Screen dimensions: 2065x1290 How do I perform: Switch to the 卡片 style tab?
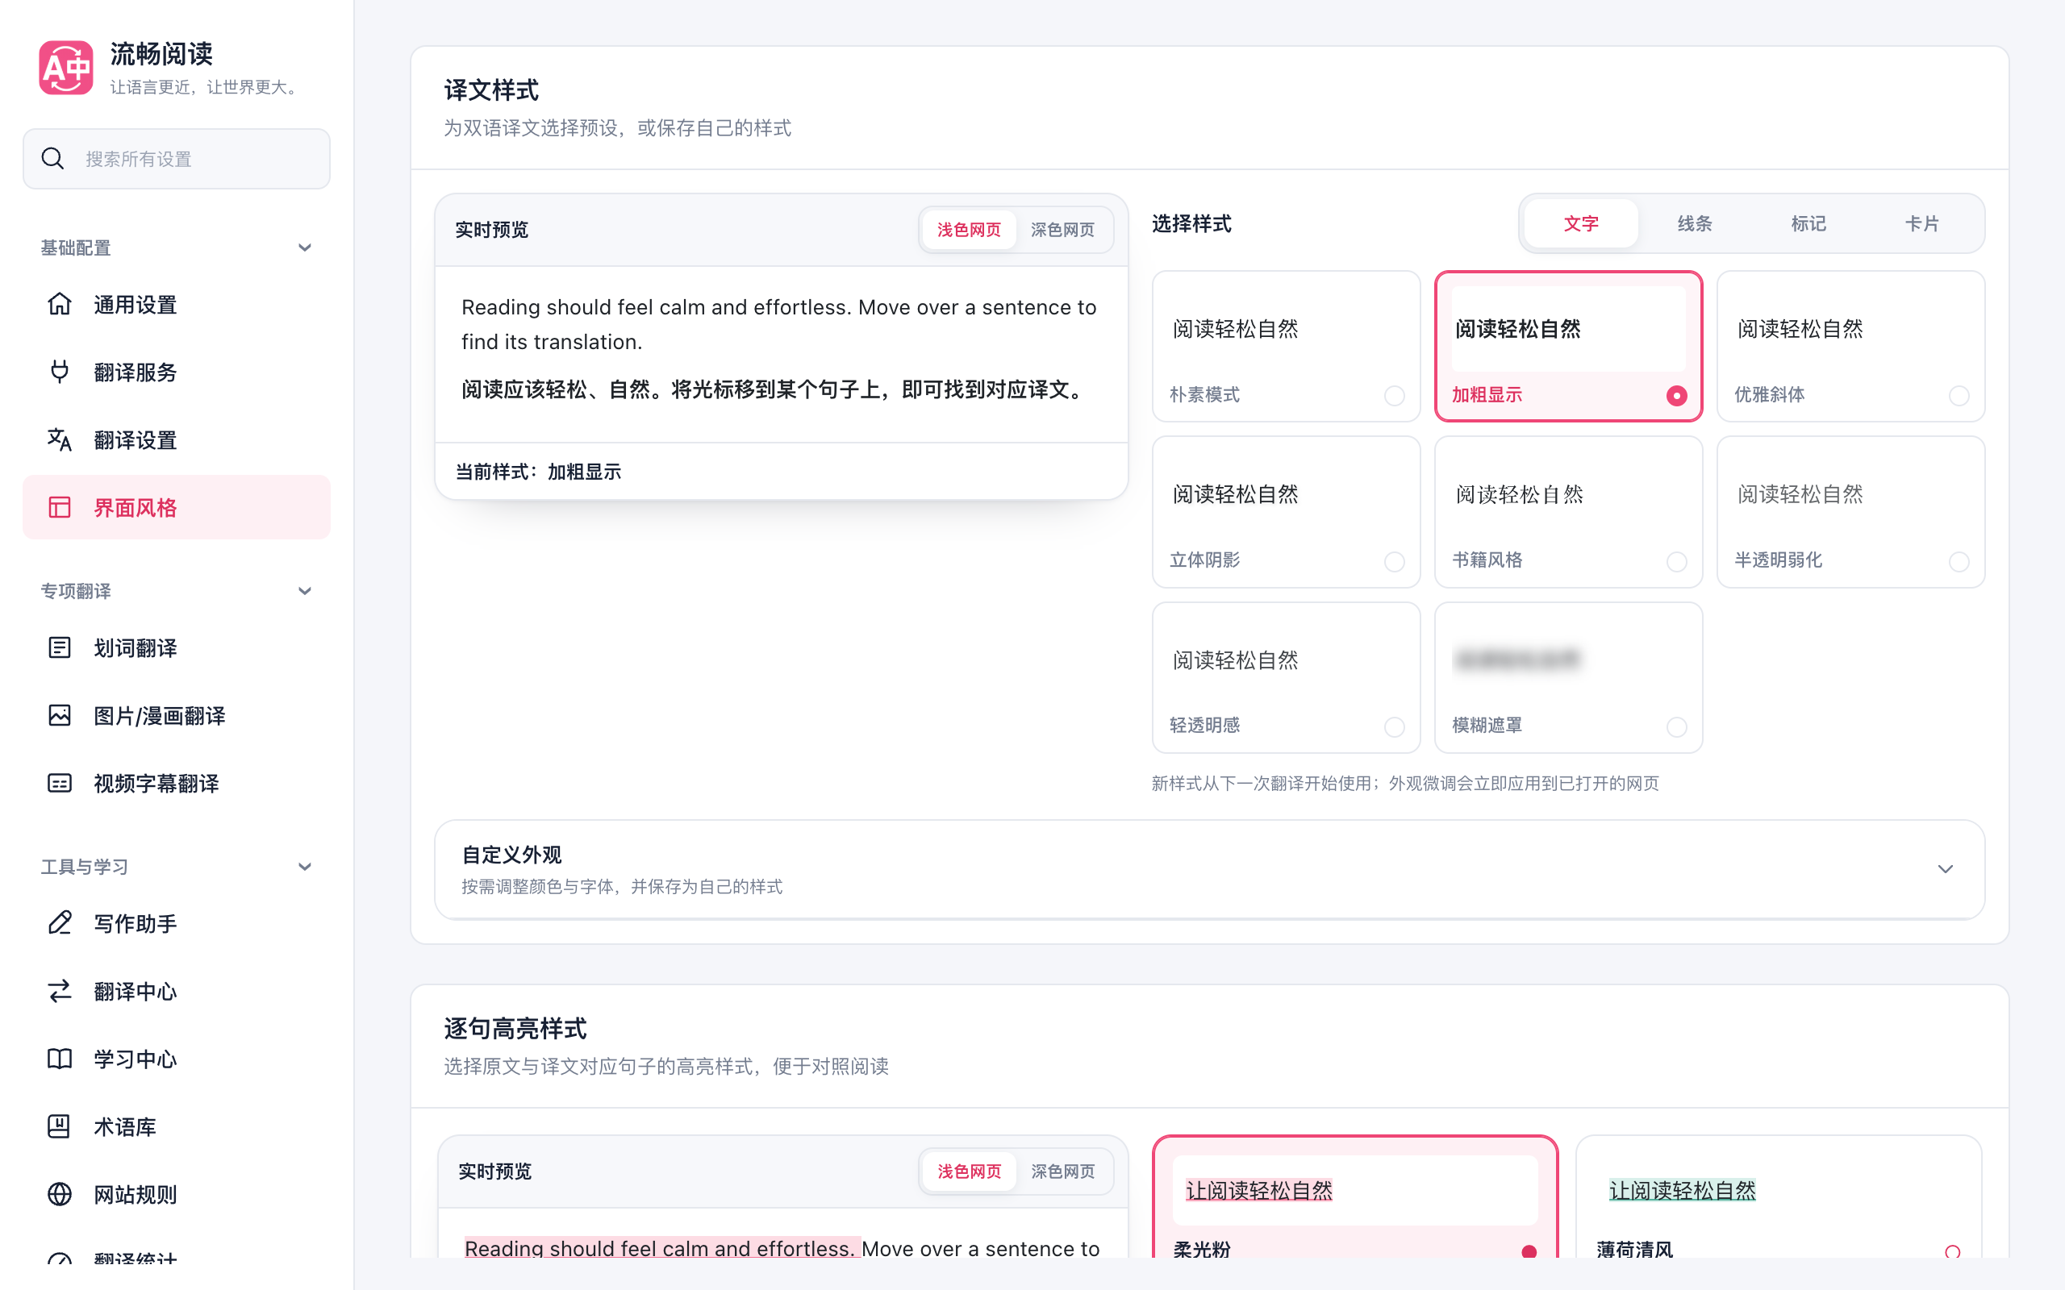coord(1921,223)
